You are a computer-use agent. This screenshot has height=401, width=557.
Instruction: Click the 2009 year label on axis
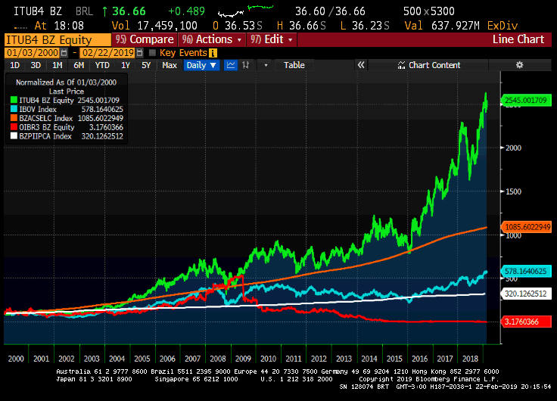[243, 359]
